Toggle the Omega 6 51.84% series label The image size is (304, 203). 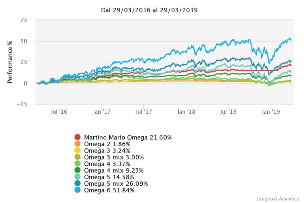tap(109, 190)
